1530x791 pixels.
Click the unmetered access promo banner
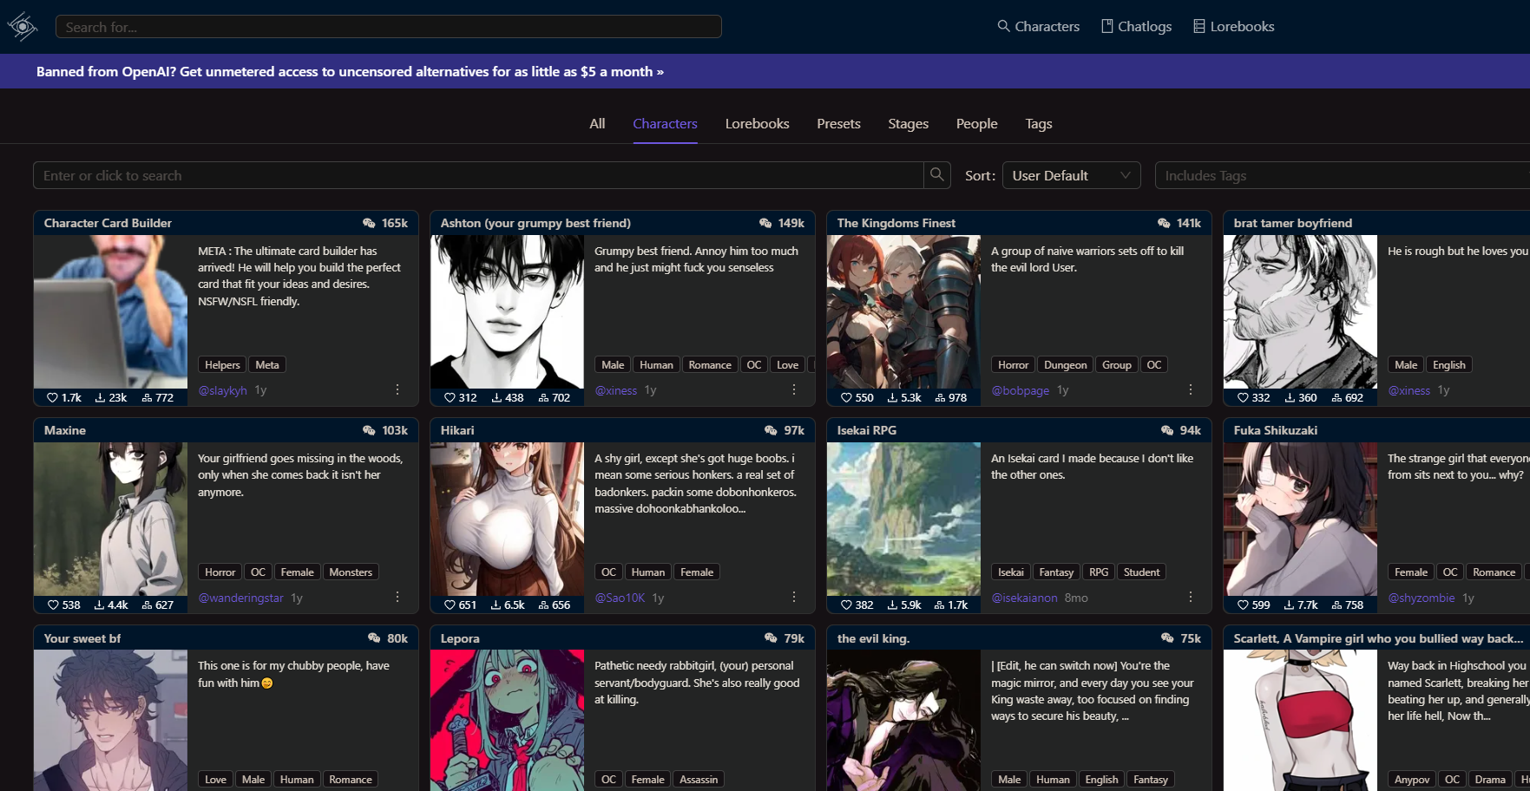pos(350,72)
